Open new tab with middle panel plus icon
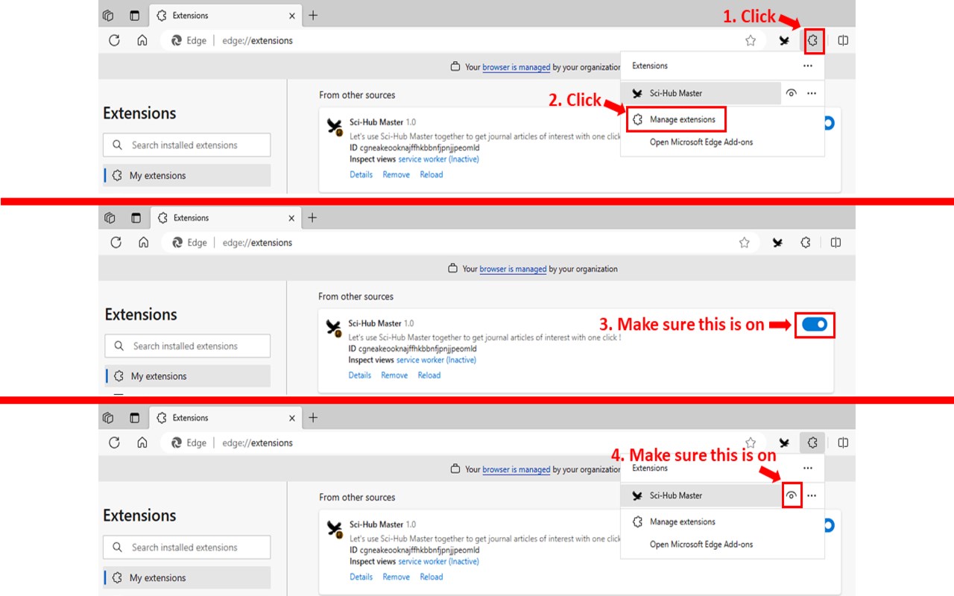Viewport: 954px width, 596px height. (x=312, y=218)
